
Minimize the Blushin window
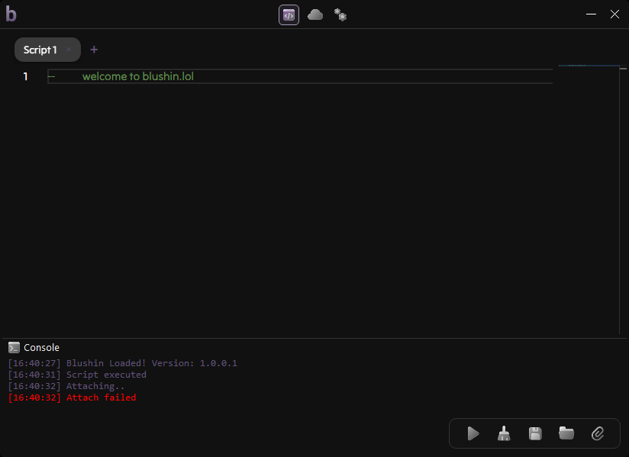tap(591, 14)
